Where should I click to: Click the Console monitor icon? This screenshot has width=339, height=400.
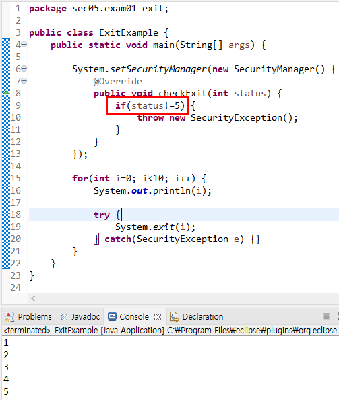(x=112, y=317)
